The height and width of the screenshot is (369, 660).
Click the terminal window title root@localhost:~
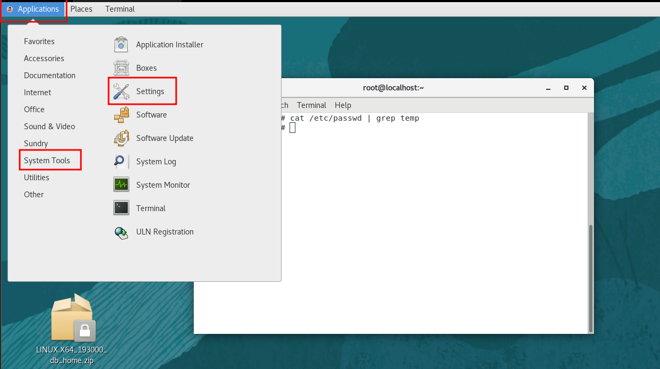coord(393,88)
